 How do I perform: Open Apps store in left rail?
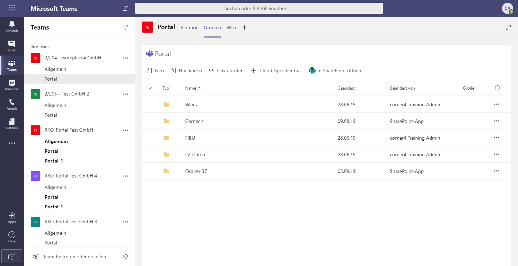click(x=12, y=217)
